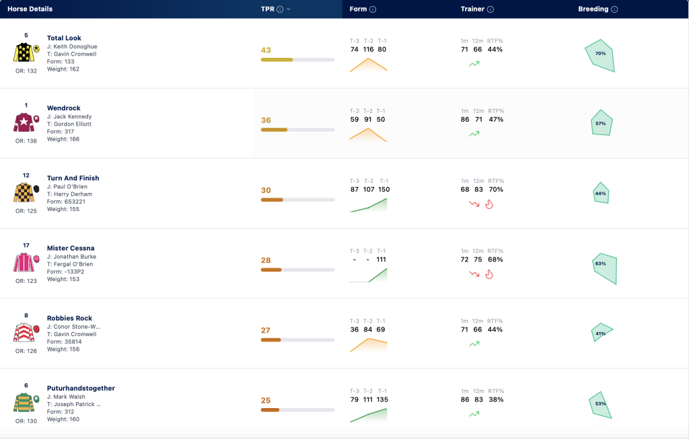Click Wendrock's trainer upward trend arrow
This screenshot has width=689, height=439.
474,134
